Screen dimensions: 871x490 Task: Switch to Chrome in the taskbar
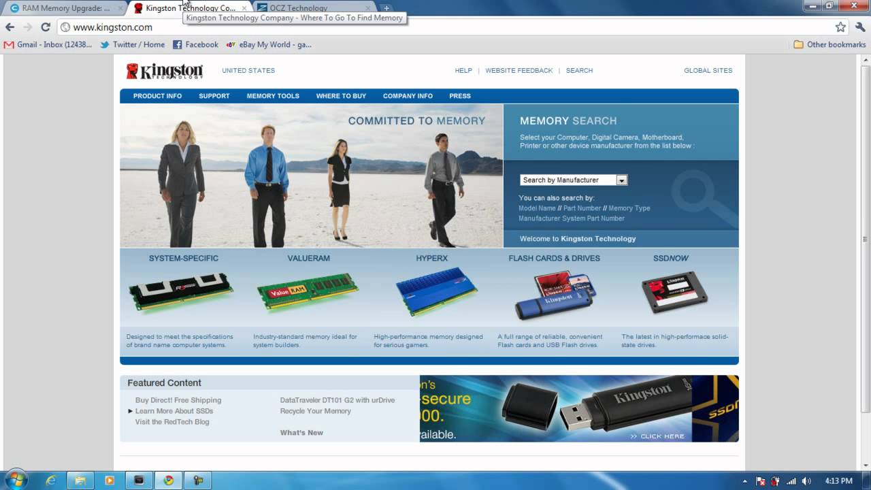168,480
